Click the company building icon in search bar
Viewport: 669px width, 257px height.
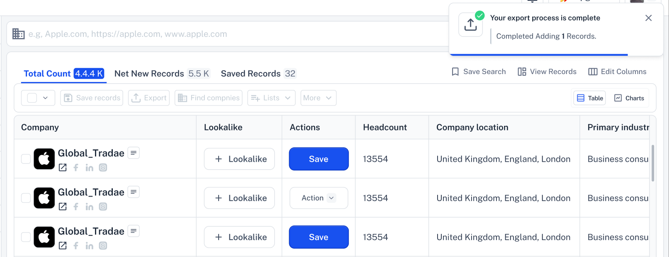tap(18, 34)
